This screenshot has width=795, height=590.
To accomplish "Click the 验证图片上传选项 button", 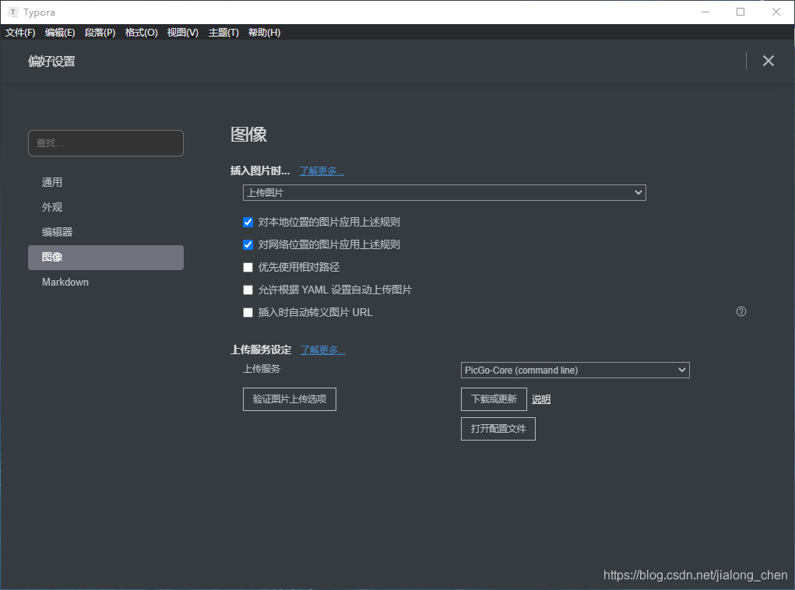I will pyautogui.click(x=290, y=399).
